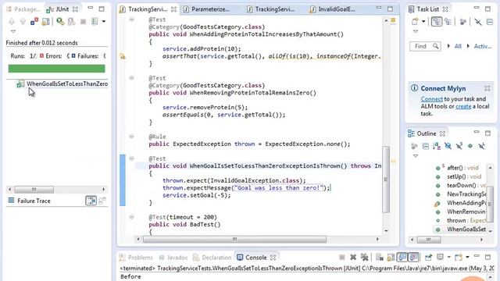Image resolution: width=500 pixels, height=281 pixels.
Task: Click the All working set link
Action: (458, 46)
